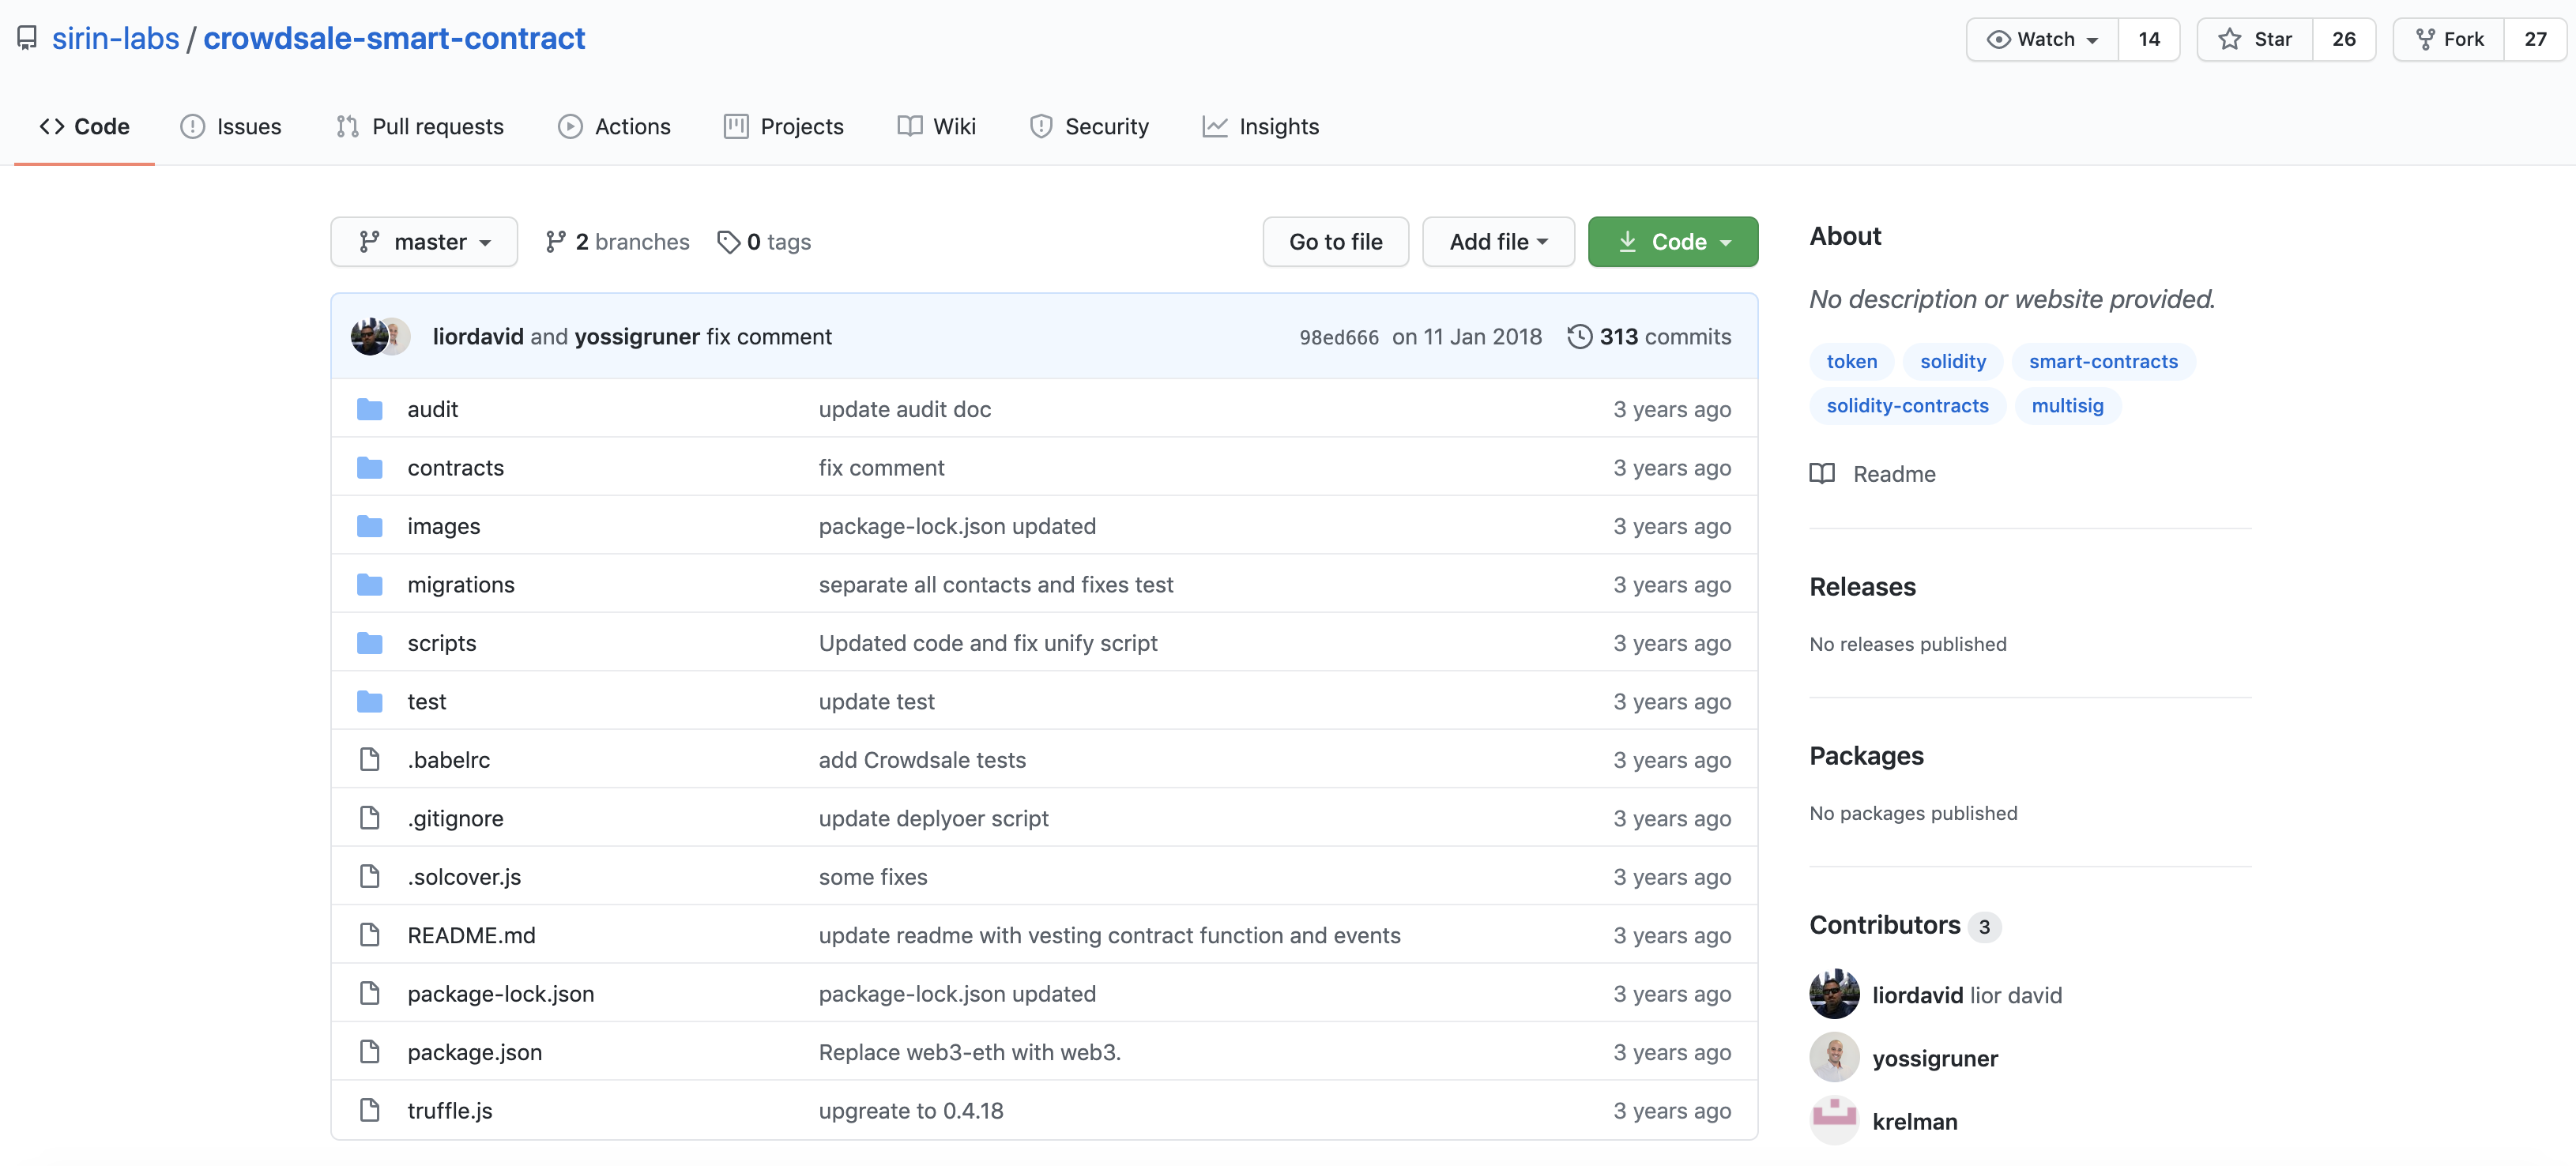The image size is (2576, 1166).
Task: Click the book icon beside Readme
Action: [1822, 474]
